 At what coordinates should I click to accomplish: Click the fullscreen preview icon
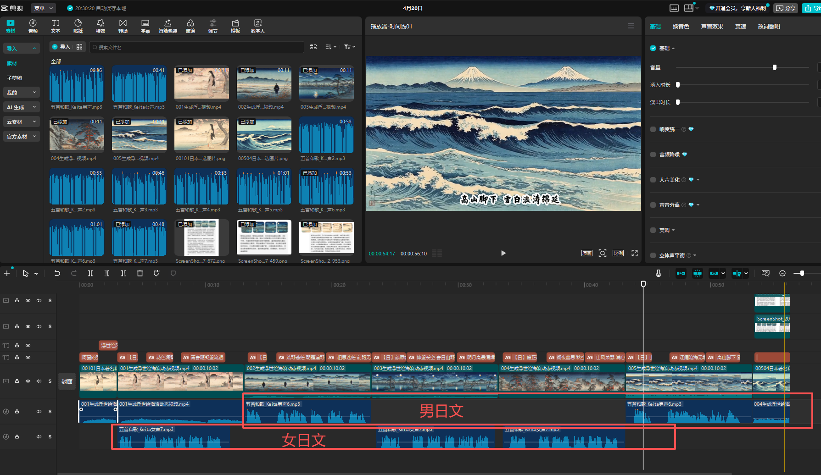(x=635, y=253)
